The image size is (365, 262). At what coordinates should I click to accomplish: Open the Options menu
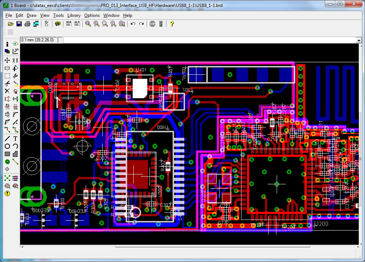92,15
